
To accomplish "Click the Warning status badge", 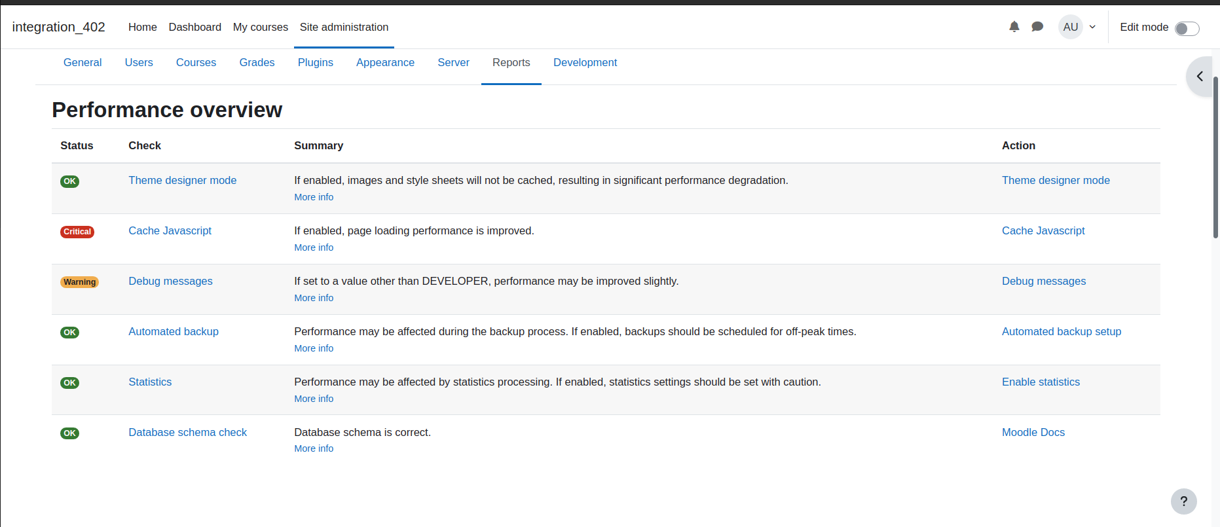I will tap(80, 282).
